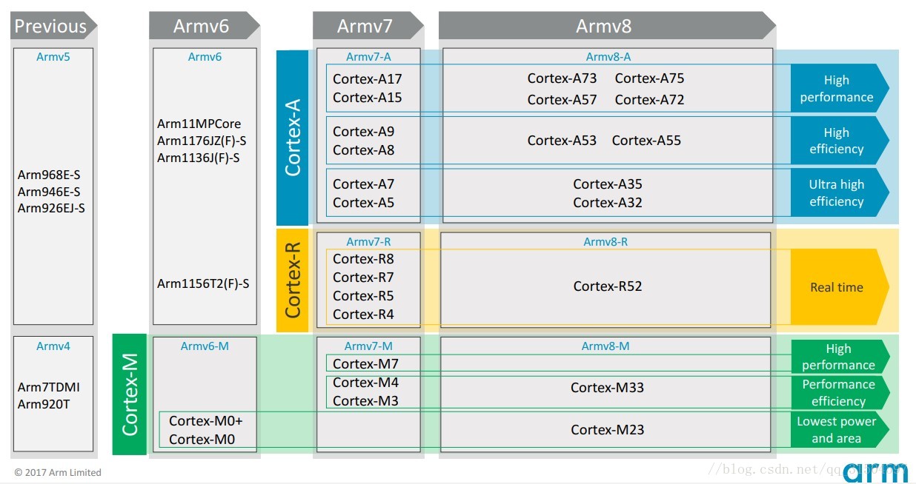Image resolution: width=916 pixels, height=484 pixels.
Task: Click the Armv4 label
Action: pos(53,346)
